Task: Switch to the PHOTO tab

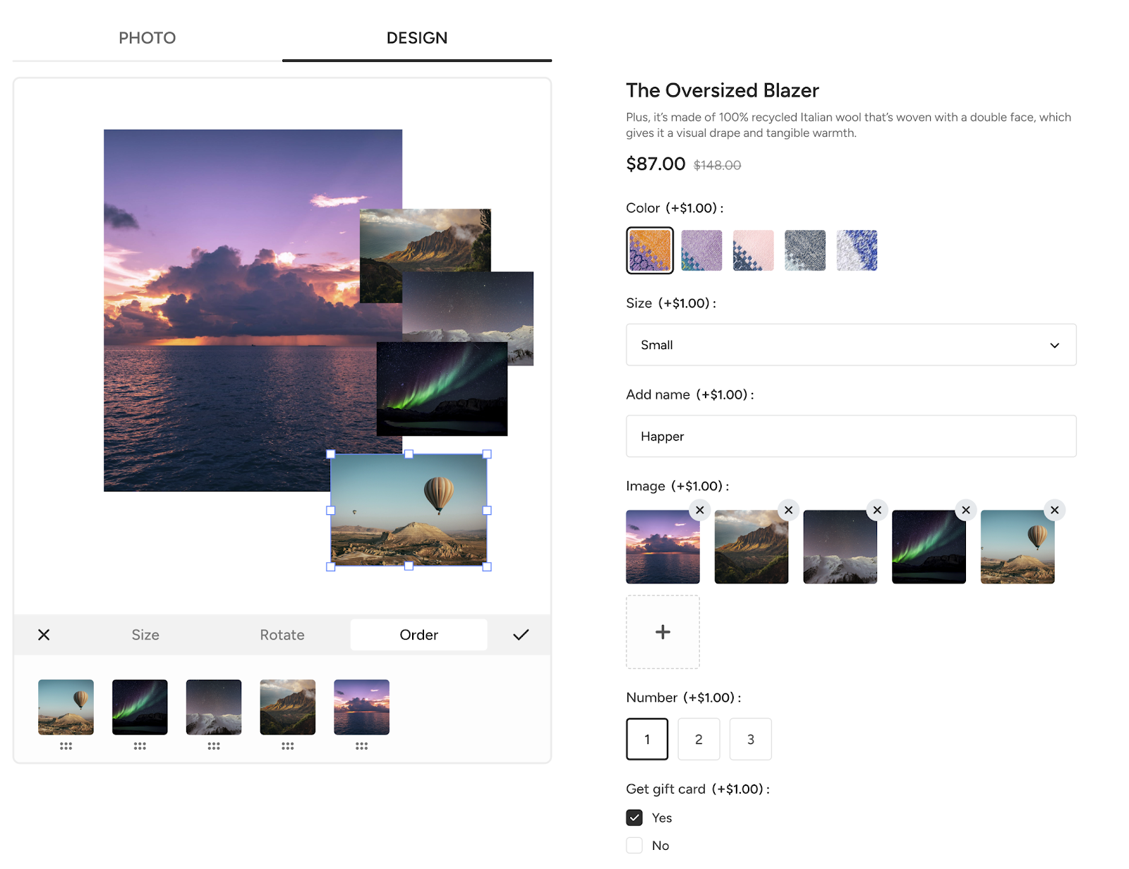Action: (x=147, y=38)
